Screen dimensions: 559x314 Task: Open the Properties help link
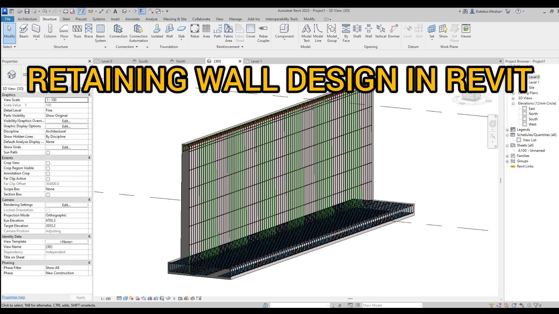click(x=13, y=297)
